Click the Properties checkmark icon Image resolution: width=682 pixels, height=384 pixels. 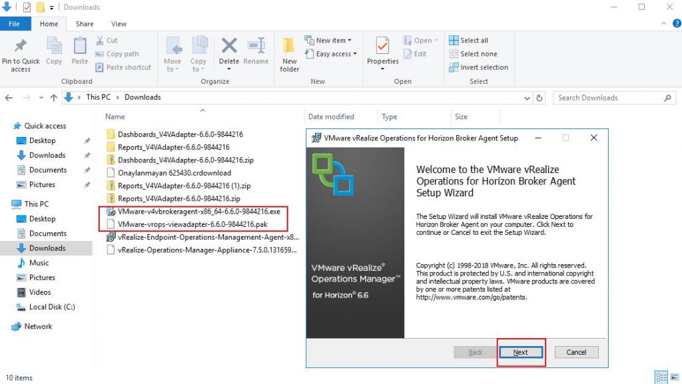click(x=383, y=46)
